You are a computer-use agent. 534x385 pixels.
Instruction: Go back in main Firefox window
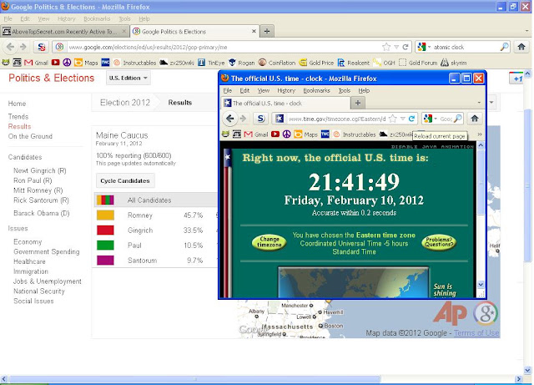pyautogui.click(x=10, y=47)
